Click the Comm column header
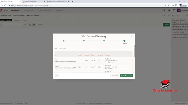This screenshot has width=188, height=105. pyautogui.click(x=80, y=55)
